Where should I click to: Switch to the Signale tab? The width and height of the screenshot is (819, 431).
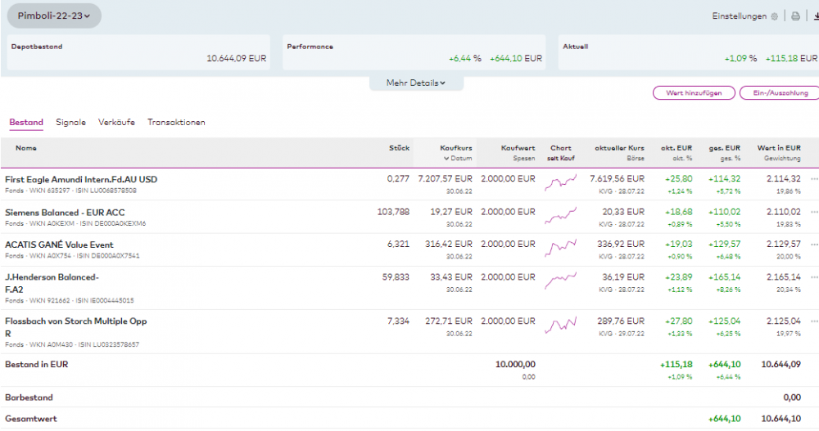click(70, 123)
